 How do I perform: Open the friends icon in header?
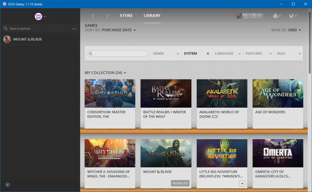coord(277,16)
